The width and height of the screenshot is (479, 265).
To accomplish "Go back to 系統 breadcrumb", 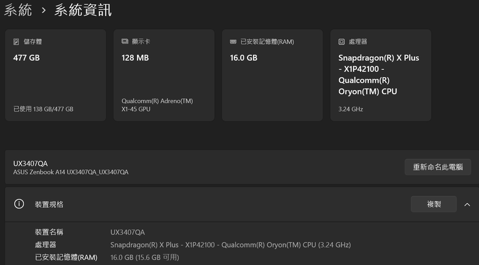I will click(18, 10).
